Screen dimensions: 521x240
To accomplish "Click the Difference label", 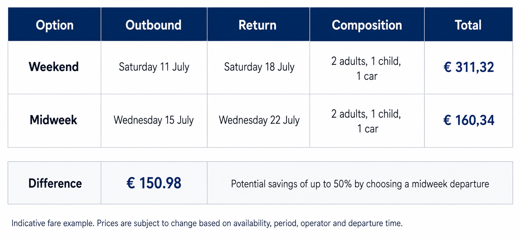I will 55,183.
